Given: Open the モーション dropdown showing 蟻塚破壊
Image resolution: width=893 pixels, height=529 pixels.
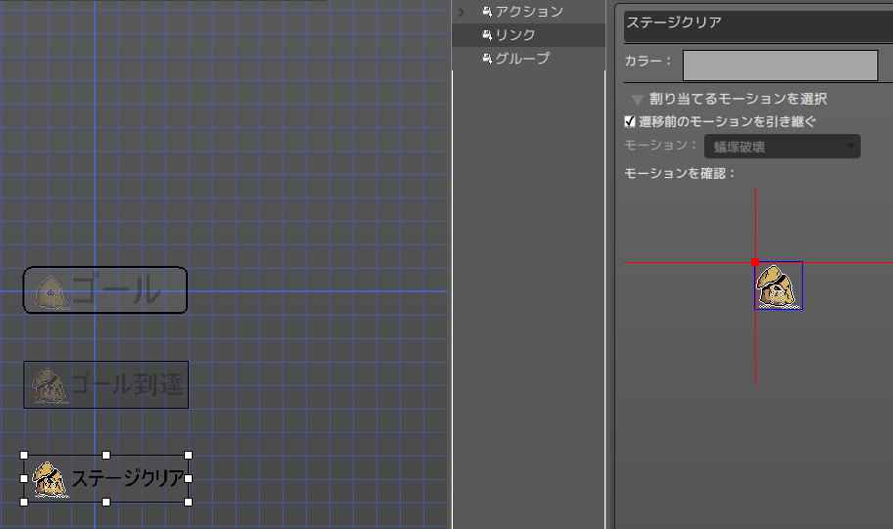Looking at the screenshot, I should pos(781,147).
